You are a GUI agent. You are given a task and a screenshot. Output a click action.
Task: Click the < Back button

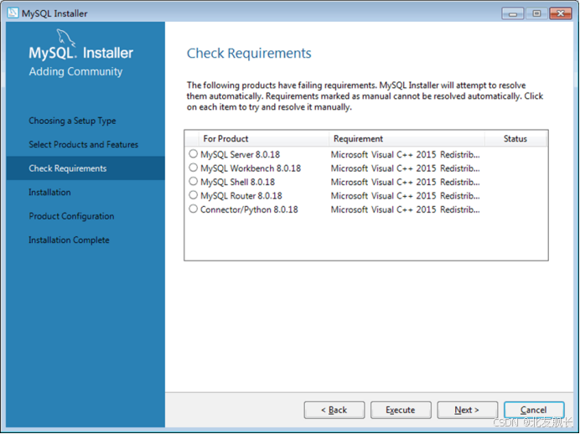point(334,410)
